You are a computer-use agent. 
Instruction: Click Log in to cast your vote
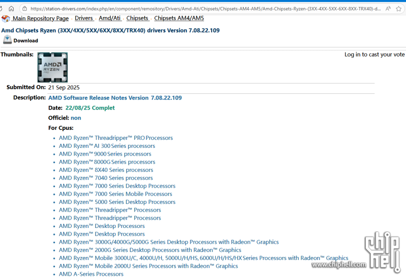(x=374, y=54)
